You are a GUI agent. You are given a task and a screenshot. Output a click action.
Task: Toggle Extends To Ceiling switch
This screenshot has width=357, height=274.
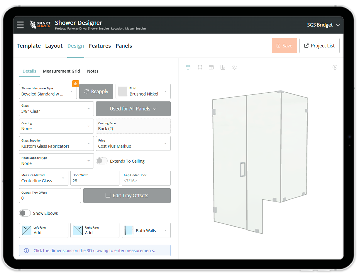[x=102, y=161]
